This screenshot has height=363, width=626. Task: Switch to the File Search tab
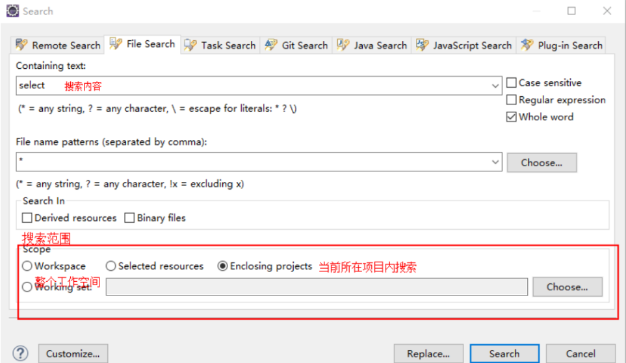[x=142, y=44]
